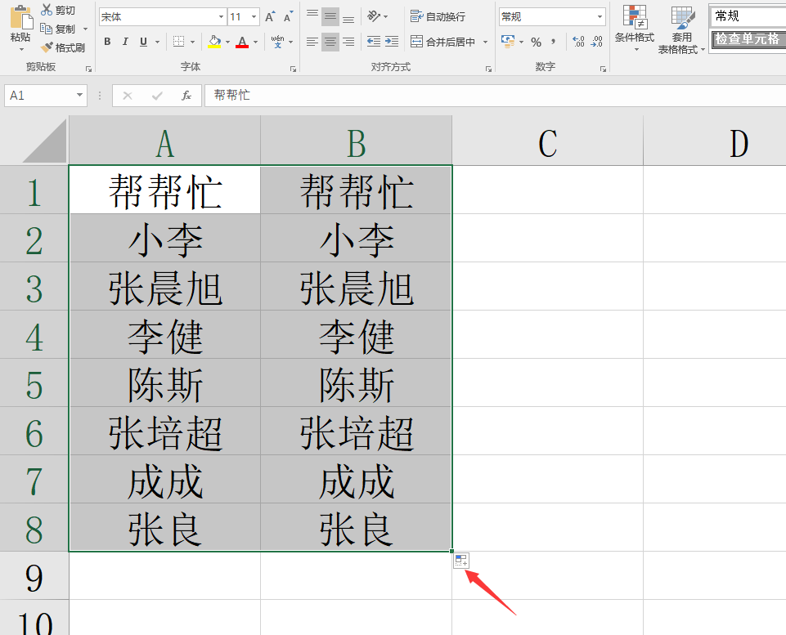Click the insert function fx icon
The image size is (786, 635).
point(186,96)
